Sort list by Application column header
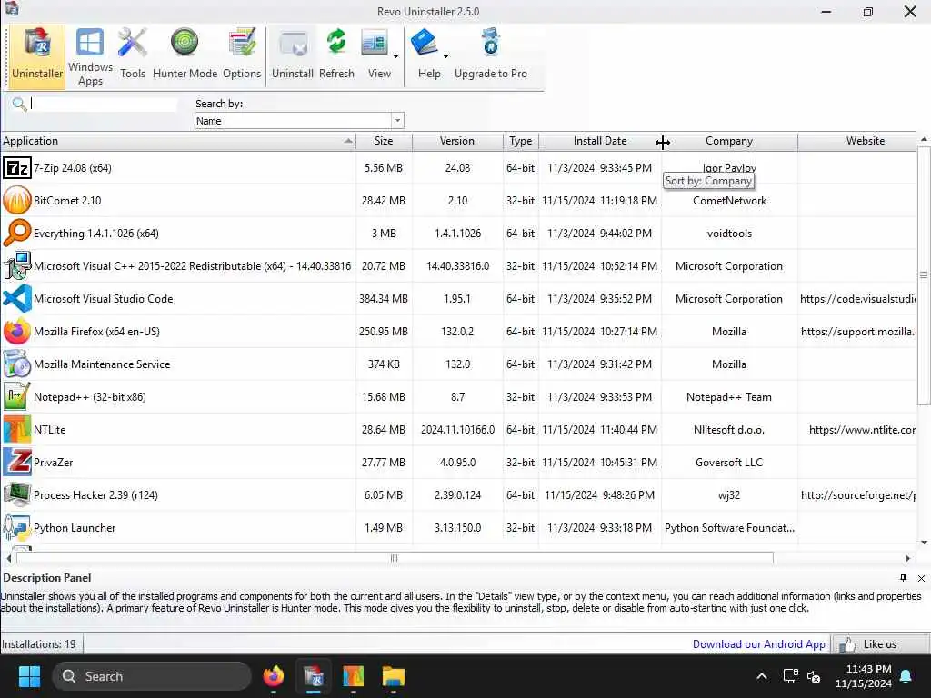This screenshot has width=931, height=698. (x=178, y=141)
